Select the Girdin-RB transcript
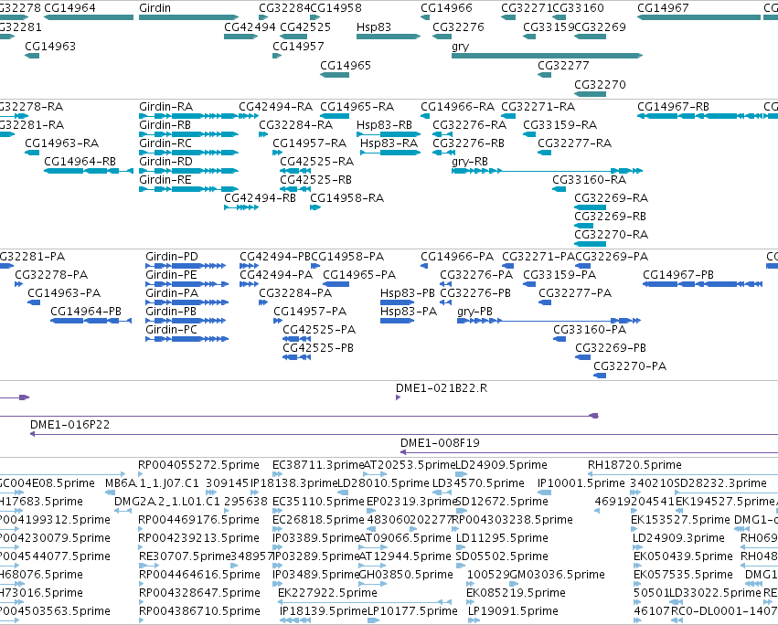 click(188, 134)
